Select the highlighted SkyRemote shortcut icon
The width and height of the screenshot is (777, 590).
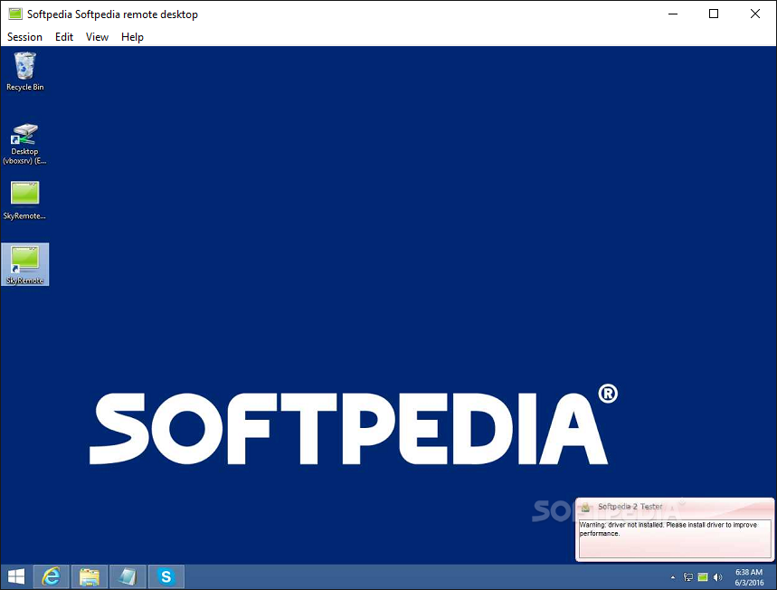[24, 264]
